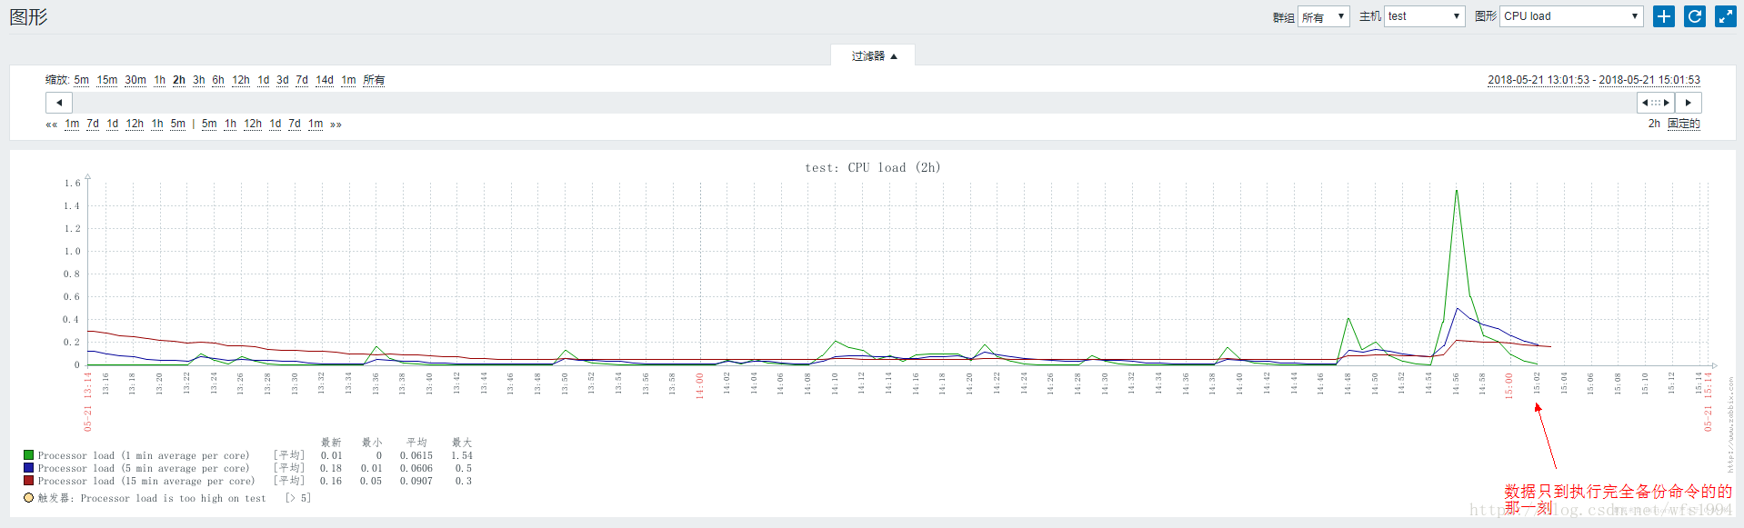The width and height of the screenshot is (1744, 528).
Task: Click the «« backward navigation arrows
Action: pos(52,125)
